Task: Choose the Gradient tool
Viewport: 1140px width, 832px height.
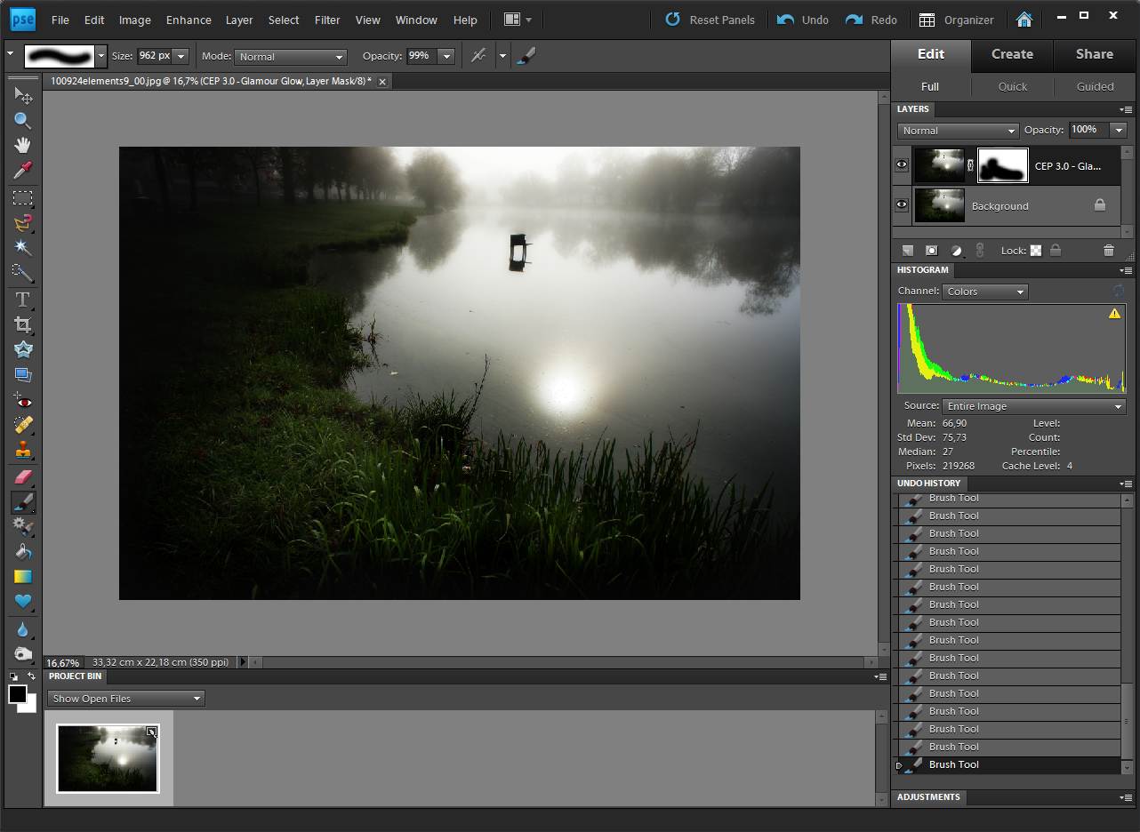Action: (22, 577)
